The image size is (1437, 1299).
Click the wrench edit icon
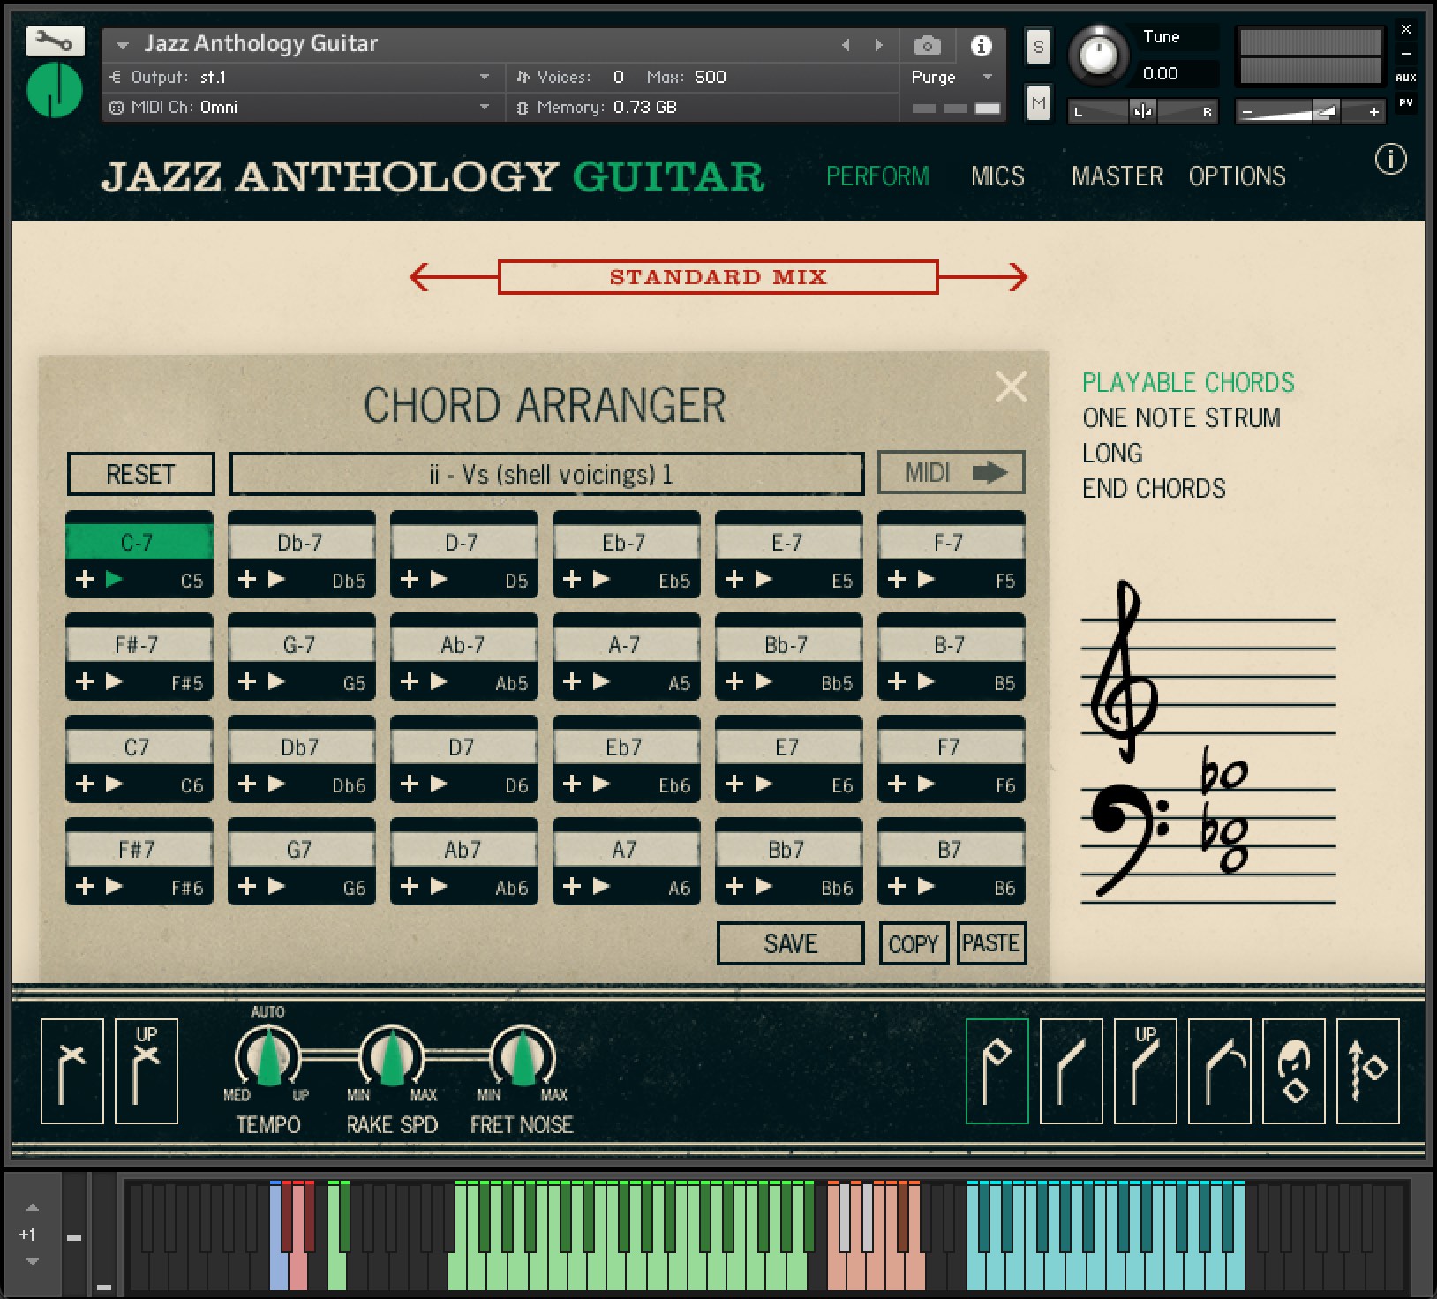[x=55, y=41]
